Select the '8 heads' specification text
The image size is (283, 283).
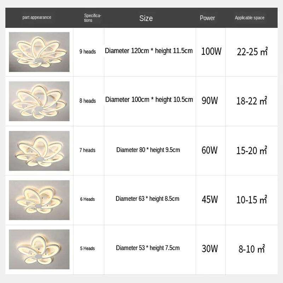point(88,101)
